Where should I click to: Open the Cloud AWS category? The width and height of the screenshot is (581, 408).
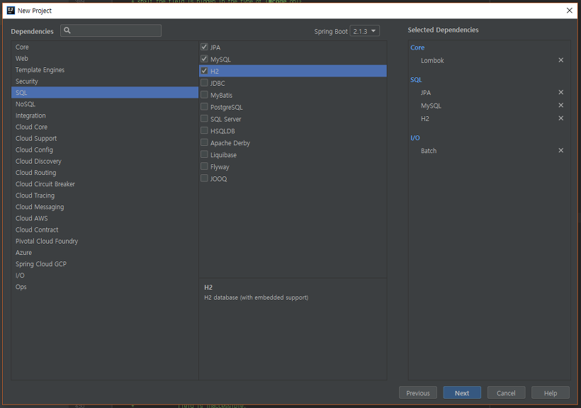point(105,218)
